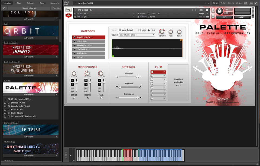Viewport: 260px width, 166px height.
Task: Click the rack minimize view icon
Action: (256, 3)
